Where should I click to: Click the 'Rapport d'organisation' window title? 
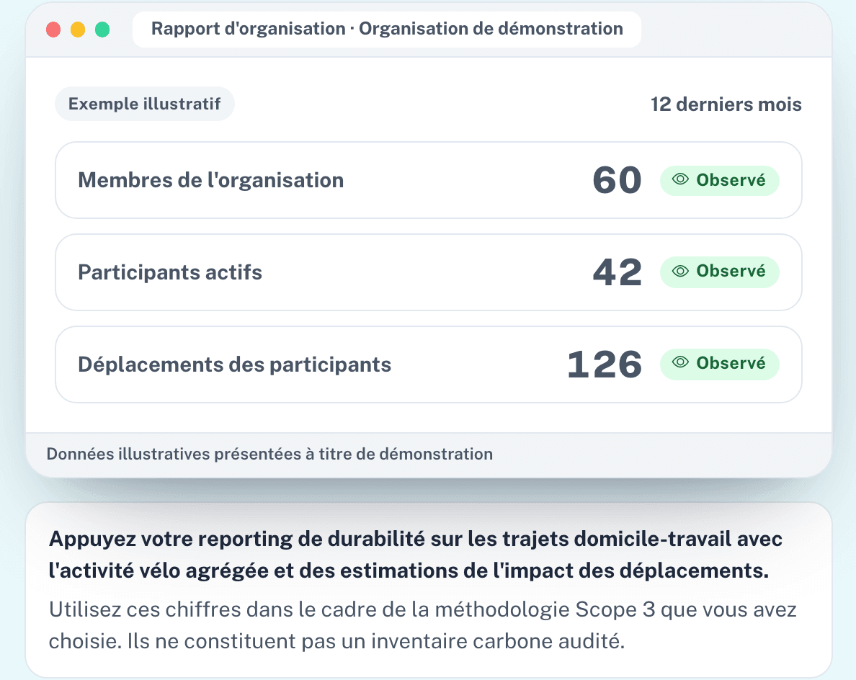pyautogui.click(x=387, y=29)
